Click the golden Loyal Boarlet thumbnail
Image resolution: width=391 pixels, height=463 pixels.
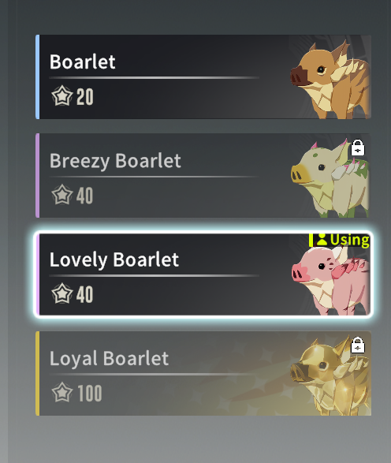click(x=330, y=375)
